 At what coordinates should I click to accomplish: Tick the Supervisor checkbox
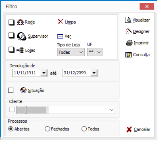click(11, 36)
